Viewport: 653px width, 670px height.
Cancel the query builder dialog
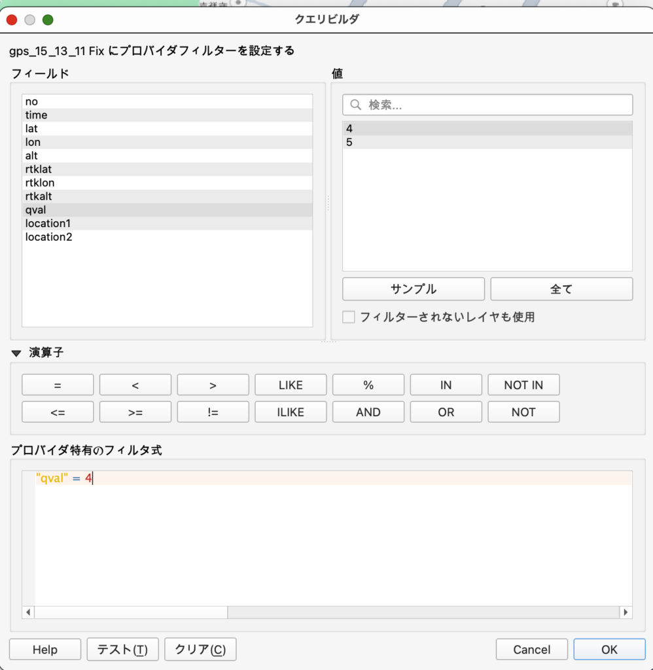[532, 650]
